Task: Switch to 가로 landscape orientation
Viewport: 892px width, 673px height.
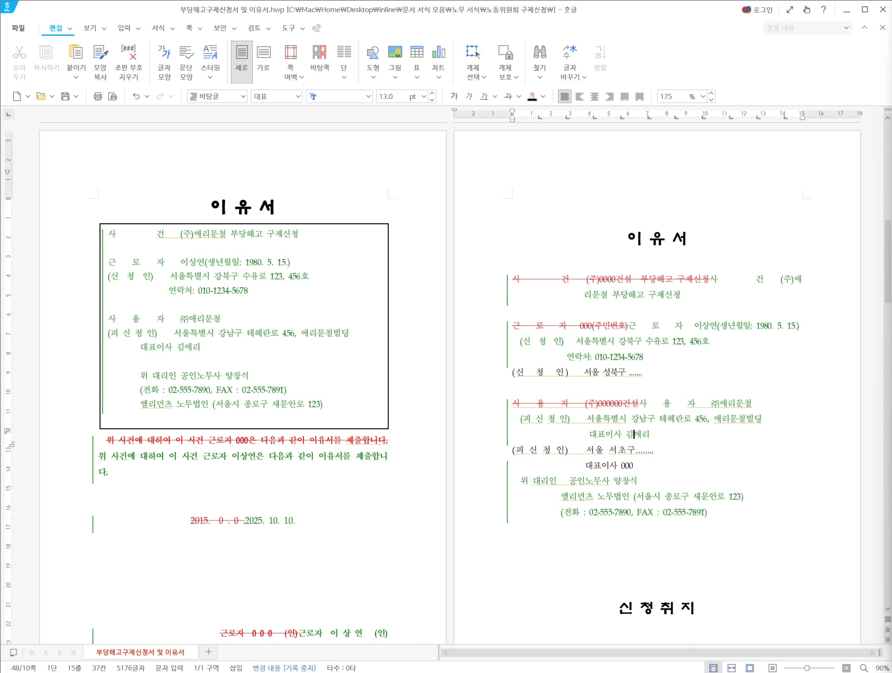Action: (x=263, y=53)
